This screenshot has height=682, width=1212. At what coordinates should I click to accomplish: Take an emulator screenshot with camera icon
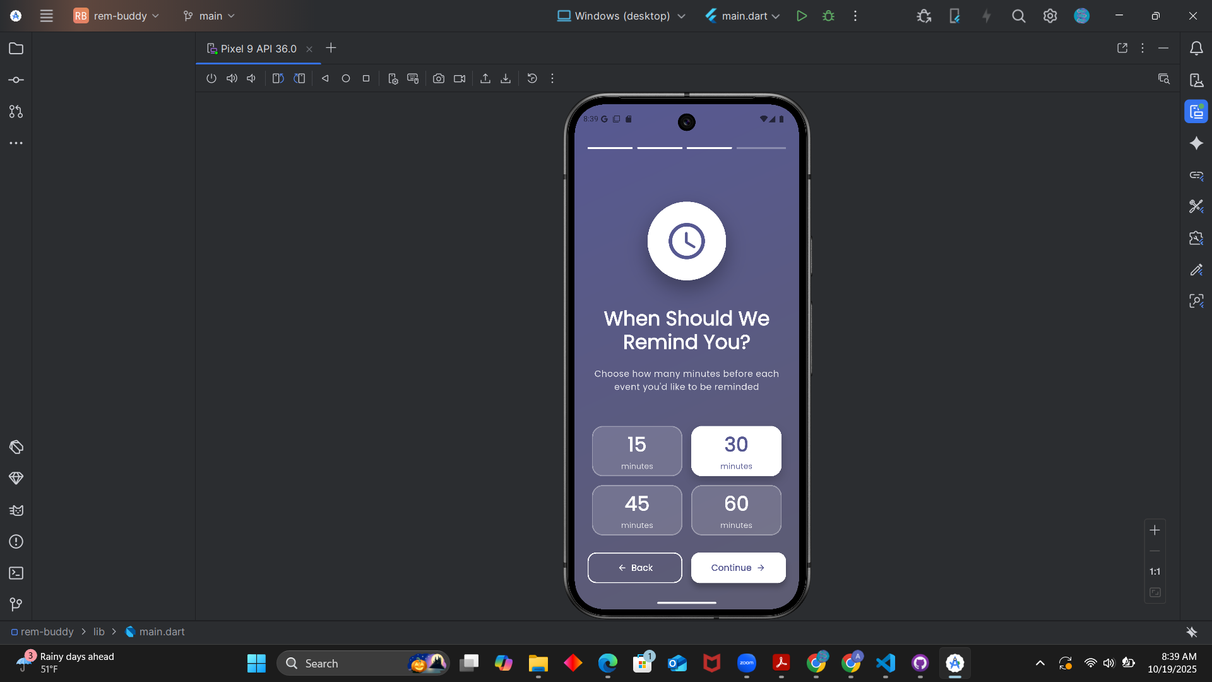click(439, 78)
